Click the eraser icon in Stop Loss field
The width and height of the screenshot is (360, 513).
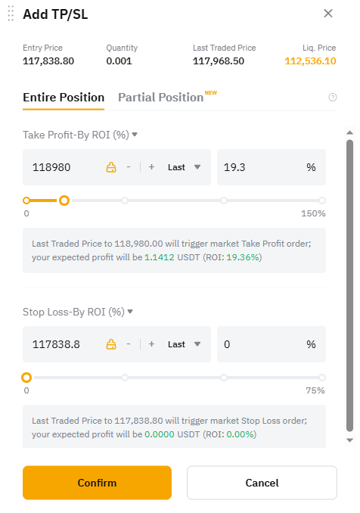pyautogui.click(x=111, y=344)
